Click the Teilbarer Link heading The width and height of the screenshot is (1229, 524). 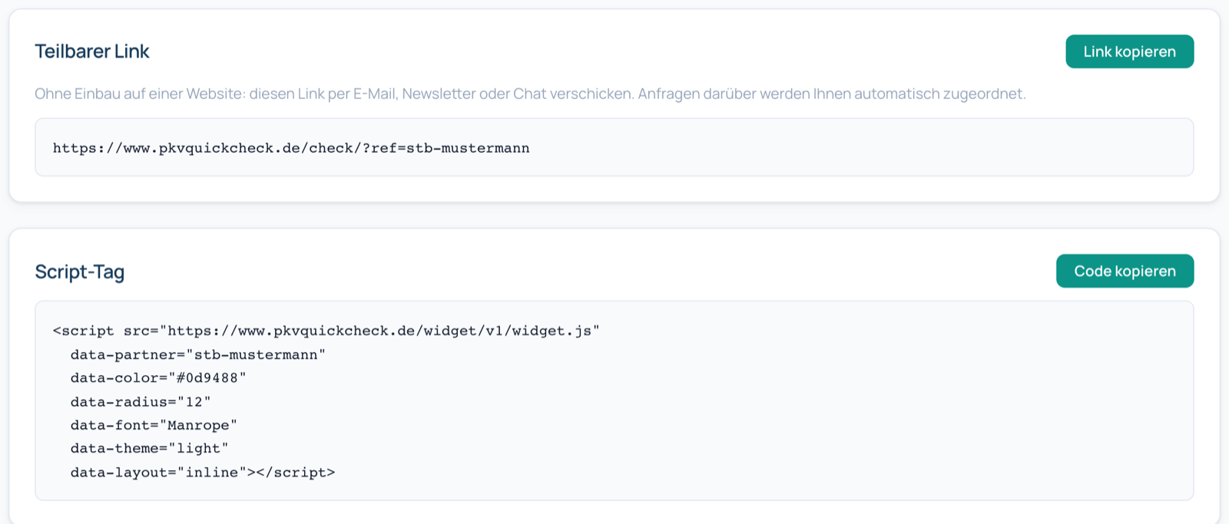(x=92, y=51)
